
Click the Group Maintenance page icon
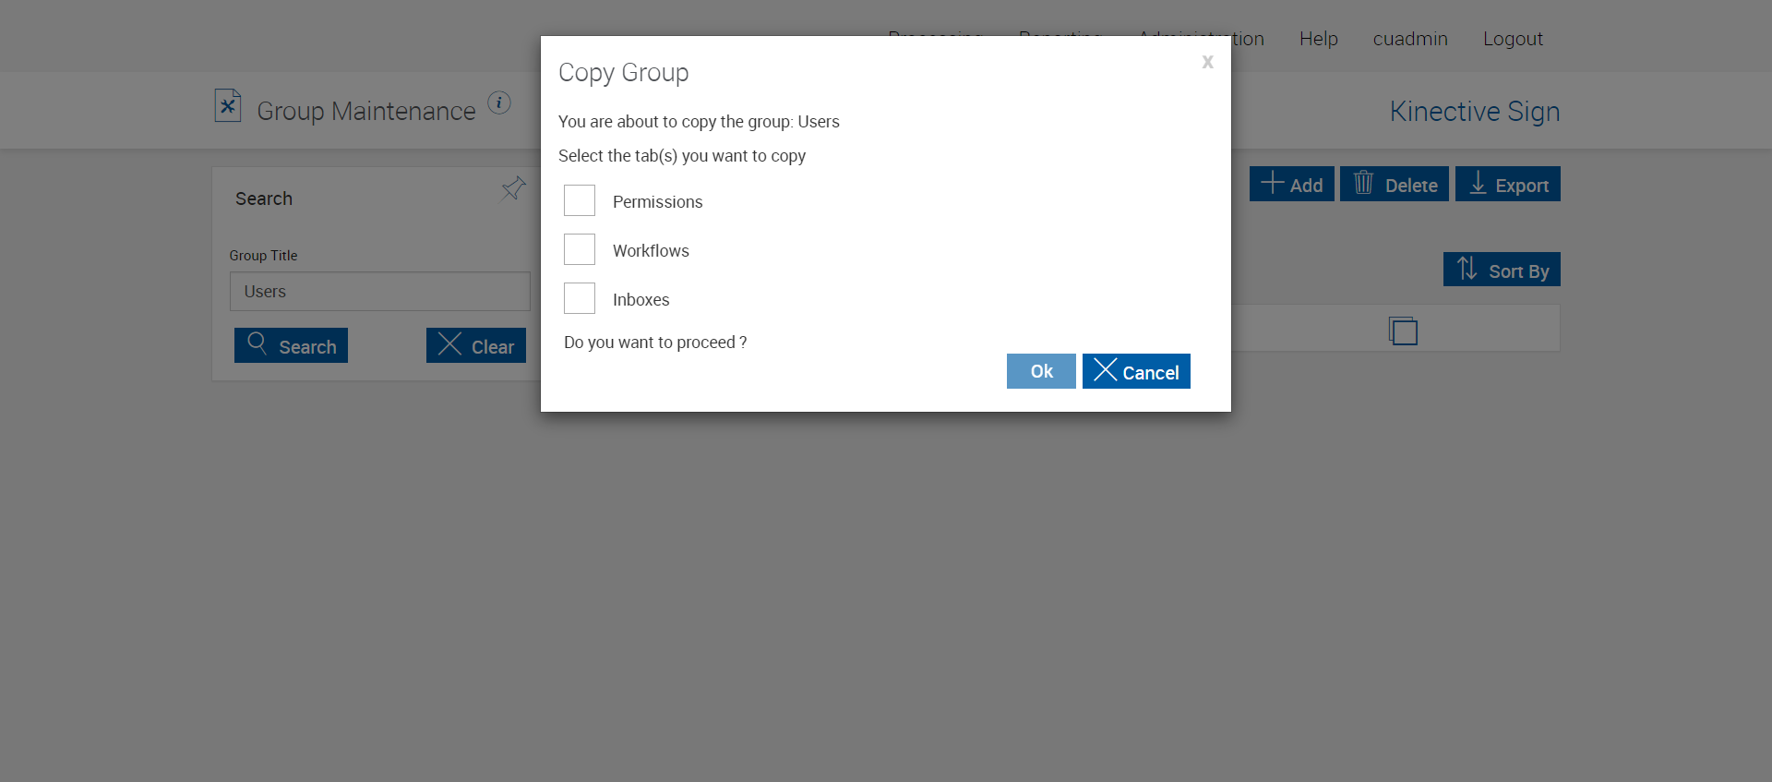[x=228, y=106]
